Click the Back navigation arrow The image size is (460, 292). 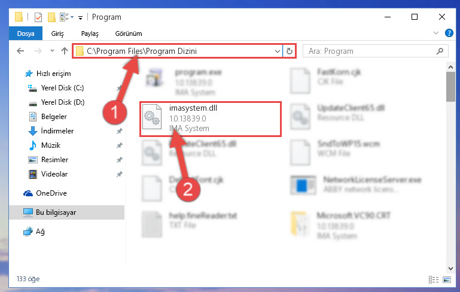pyautogui.click(x=20, y=51)
